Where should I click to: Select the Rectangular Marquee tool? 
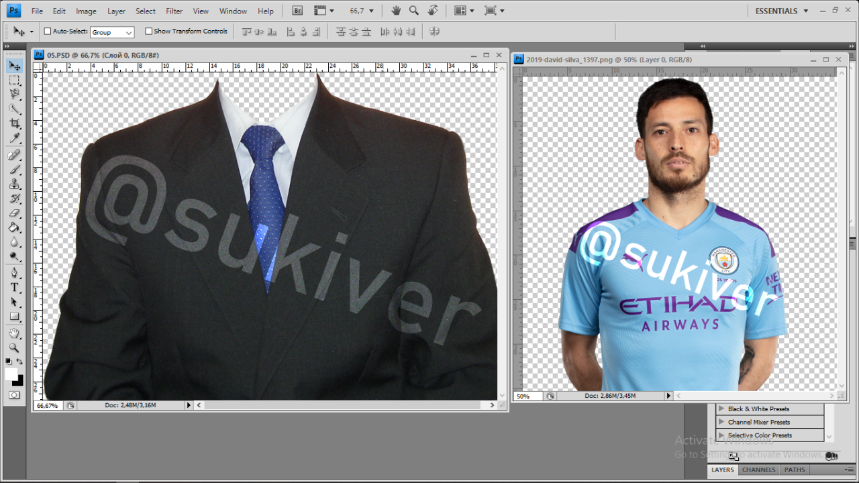[14, 80]
